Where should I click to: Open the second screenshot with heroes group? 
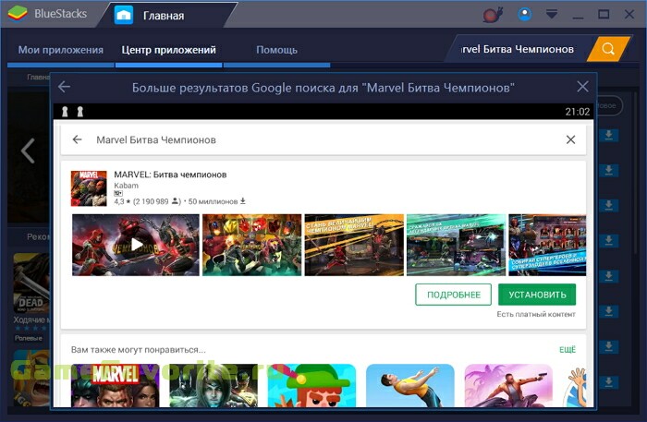(251, 245)
